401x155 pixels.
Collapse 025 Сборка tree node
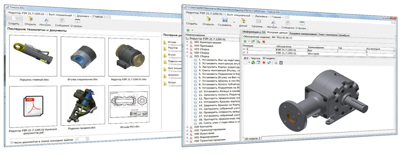(x=187, y=56)
